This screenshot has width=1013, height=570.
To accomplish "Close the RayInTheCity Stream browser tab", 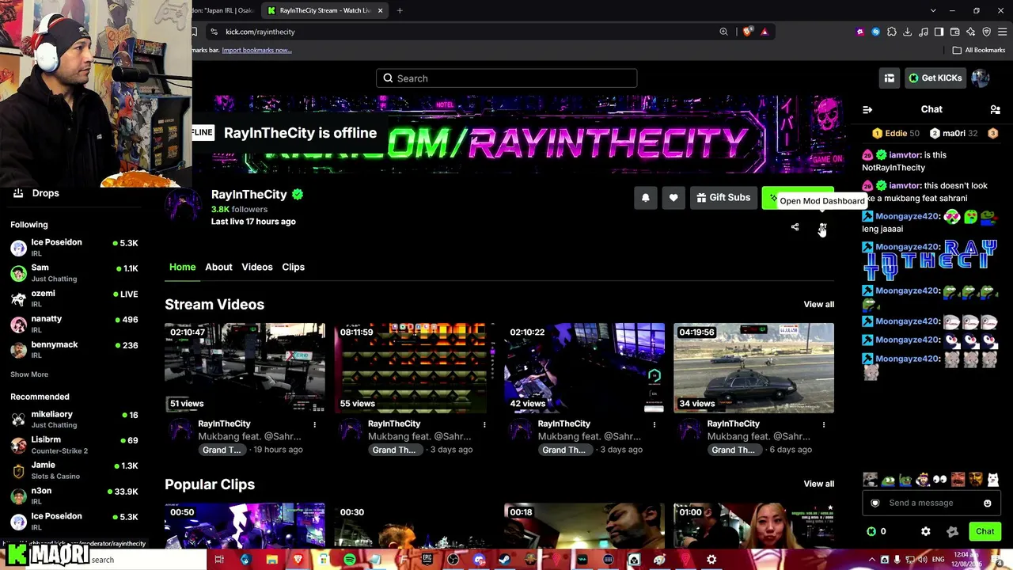I will coord(380,10).
